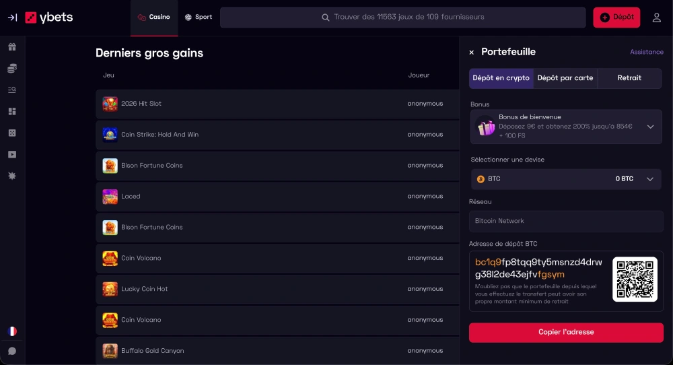Switch to the Sport tab
Viewport: 673px width, 365px height.
pos(199,18)
